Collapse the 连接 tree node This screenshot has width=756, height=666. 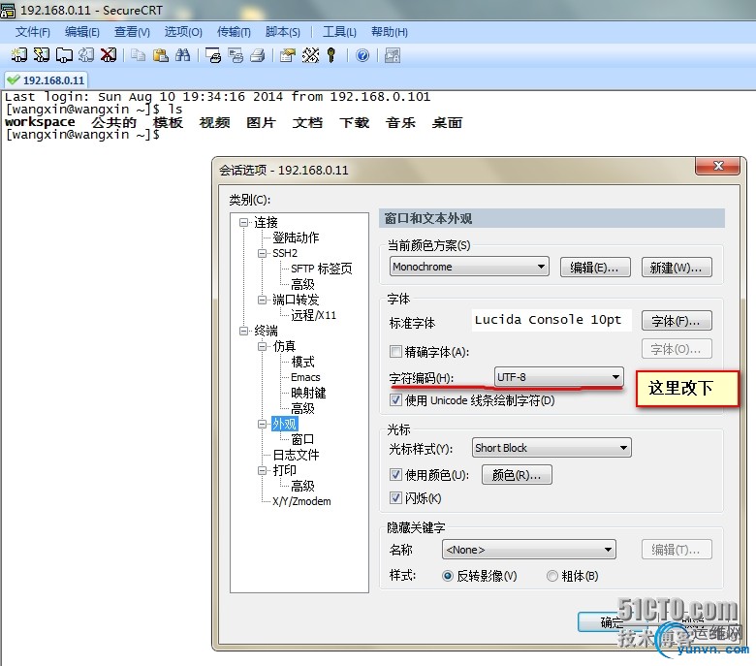coord(244,222)
